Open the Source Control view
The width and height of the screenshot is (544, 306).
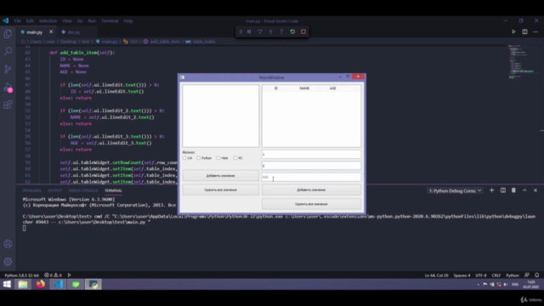[8, 69]
